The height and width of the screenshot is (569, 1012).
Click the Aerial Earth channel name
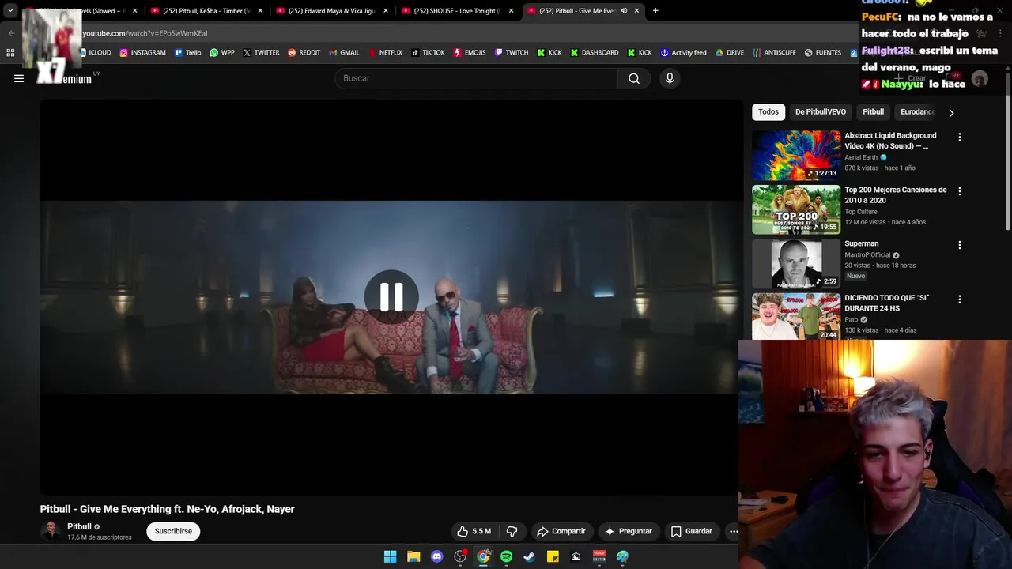pos(861,157)
